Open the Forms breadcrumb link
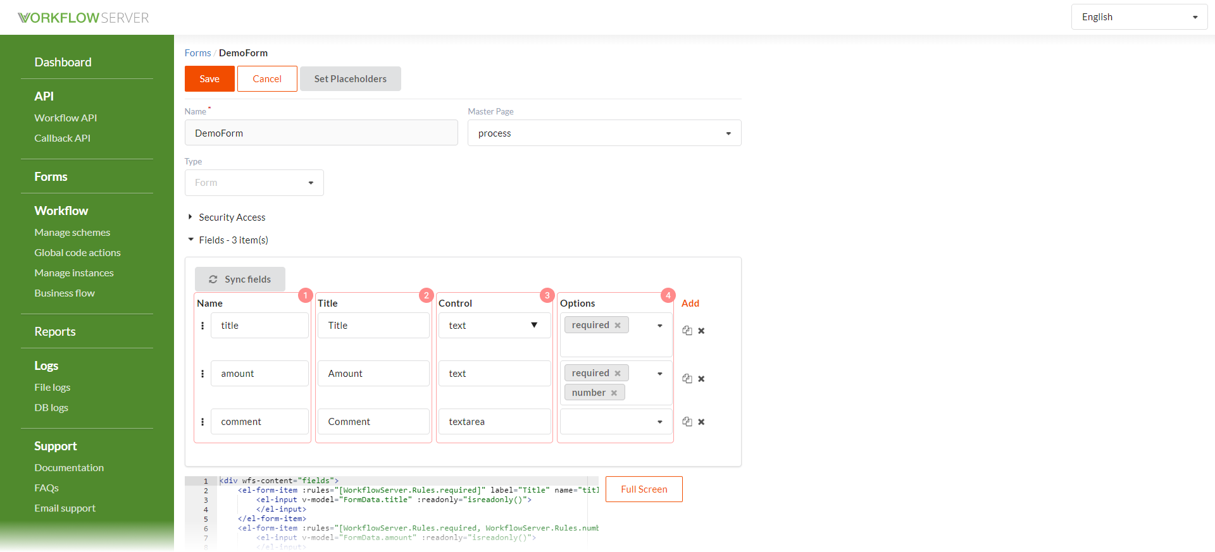This screenshot has height=552, width=1215. (197, 53)
